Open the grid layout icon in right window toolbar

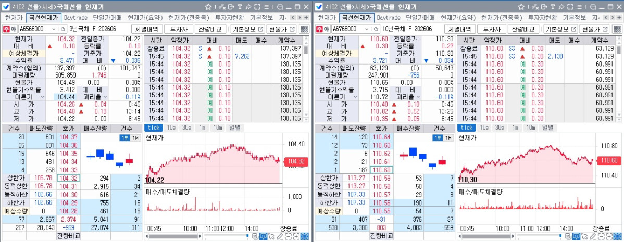click(617, 29)
